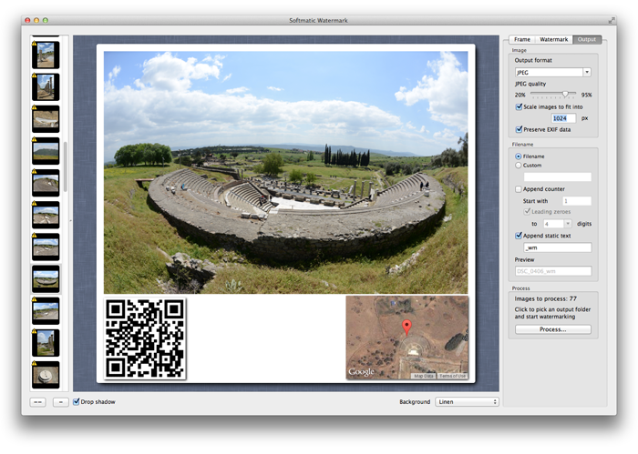The image size is (638, 454).
Task: Open the Background Linen dropdown
Action: 467,401
